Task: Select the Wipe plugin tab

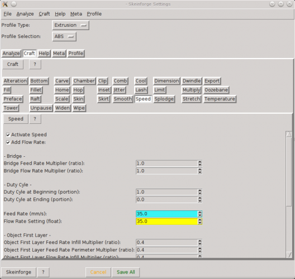Action: click(x=79, y=108)
